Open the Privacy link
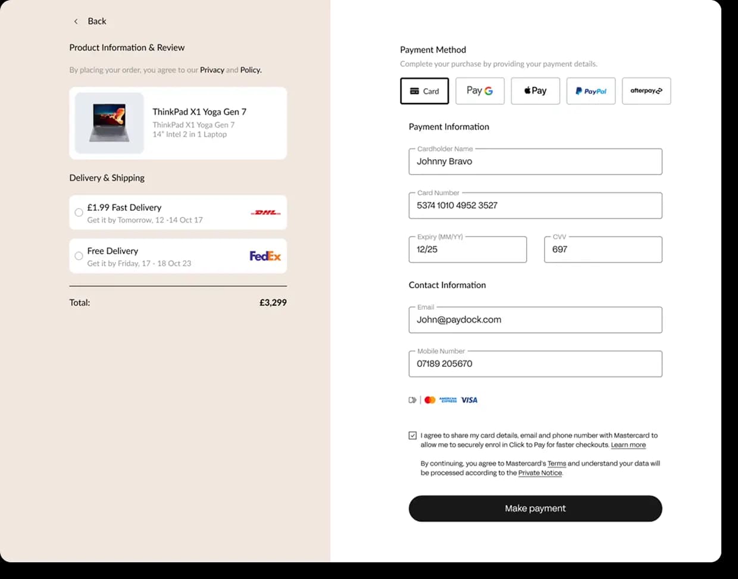Viewport: 738px width, 579px height. coord(212,70)
